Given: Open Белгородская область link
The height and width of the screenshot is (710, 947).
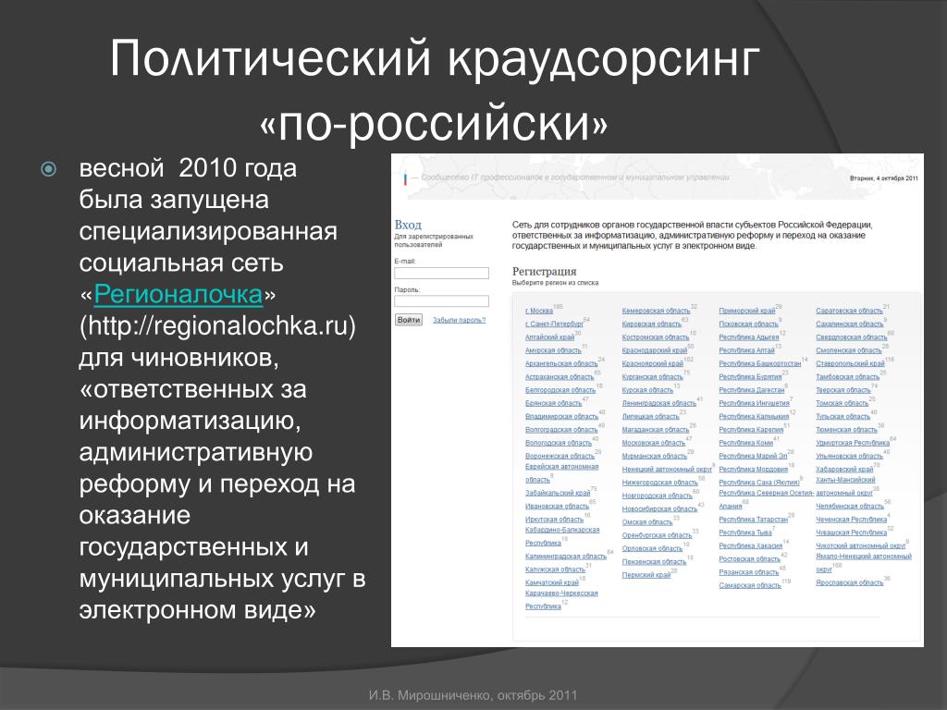Looking at the screenshot, I should coord(560,391).
